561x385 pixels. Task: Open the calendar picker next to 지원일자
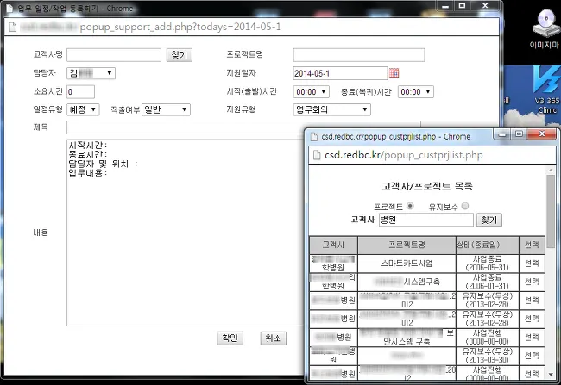[394, 73]
